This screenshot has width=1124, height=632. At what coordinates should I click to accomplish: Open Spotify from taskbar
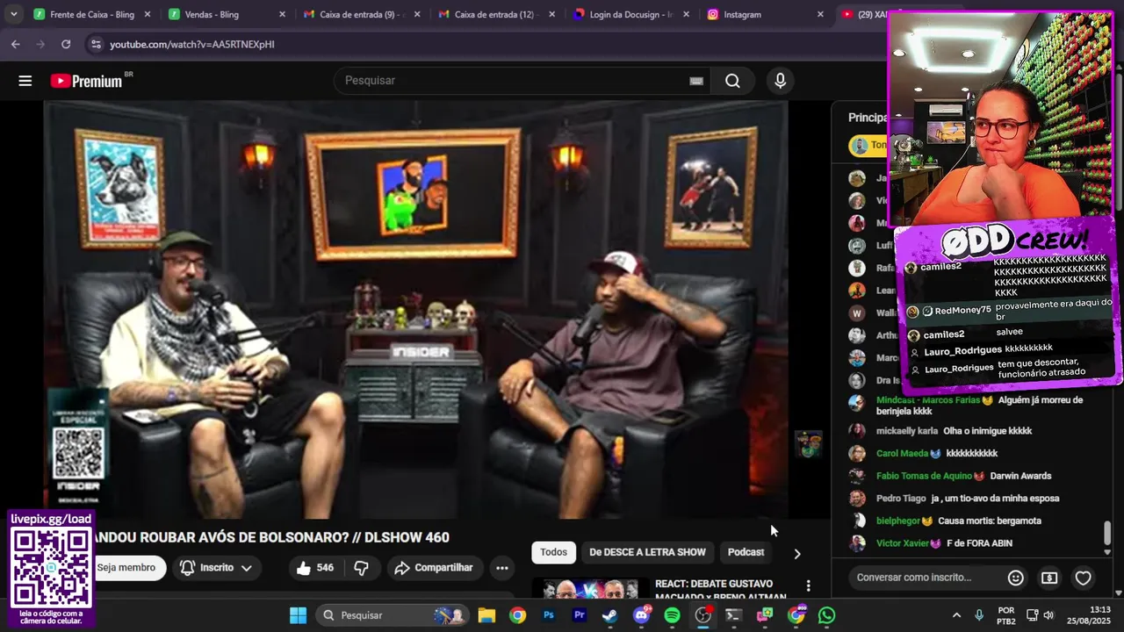tap(672, 615)
